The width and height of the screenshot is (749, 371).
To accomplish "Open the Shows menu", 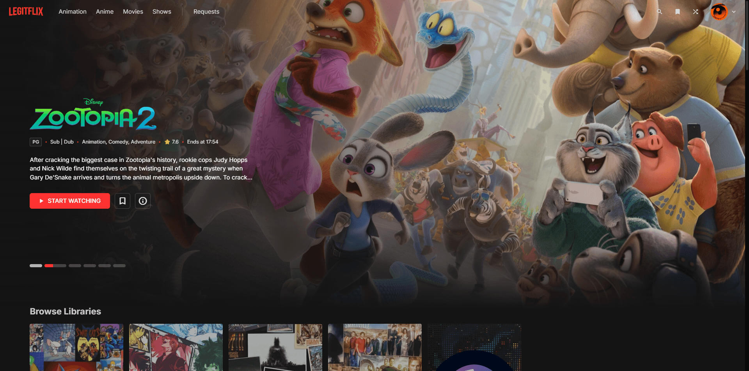I will pos(162,12).
